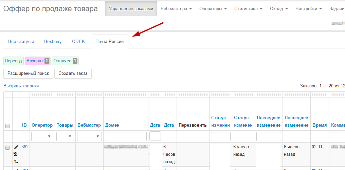This screenshot has height=170, width=345.
Task: Open the Вебмастер filter dropdown
Action: pyautogui.click(x=89, y=136)
